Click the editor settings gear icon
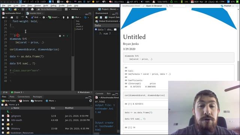 (x=44, y=17)
